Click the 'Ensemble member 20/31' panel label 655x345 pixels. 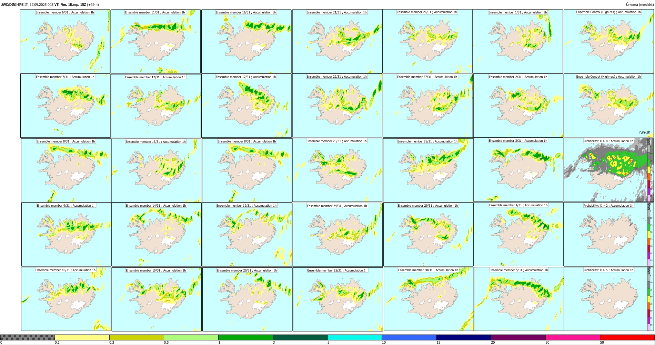[247, 270]
